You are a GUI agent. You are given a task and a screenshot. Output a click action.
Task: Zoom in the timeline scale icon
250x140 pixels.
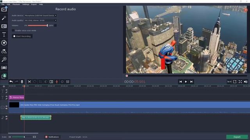[x=34, y=137]
